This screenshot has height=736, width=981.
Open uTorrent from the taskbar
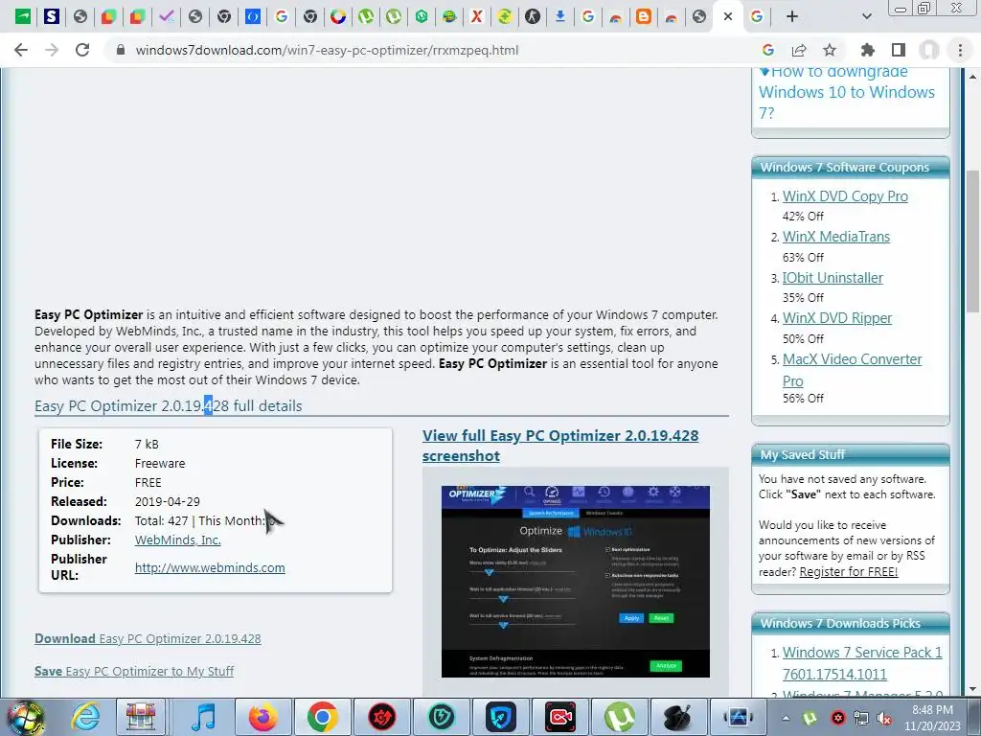619,717
